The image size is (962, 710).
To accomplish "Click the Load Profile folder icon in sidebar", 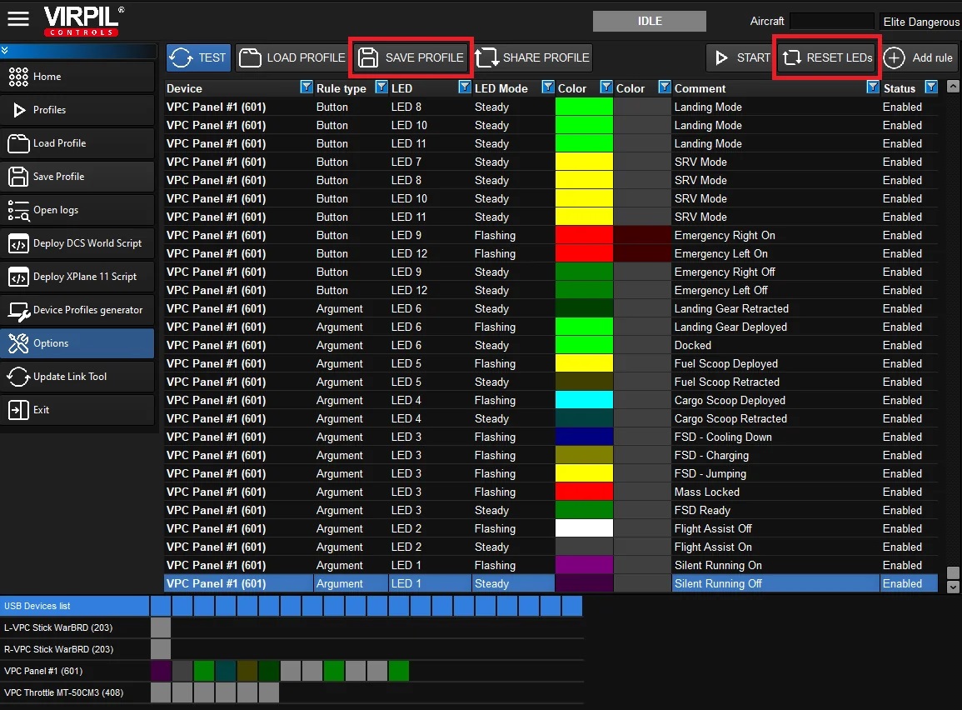I will 17,143.
